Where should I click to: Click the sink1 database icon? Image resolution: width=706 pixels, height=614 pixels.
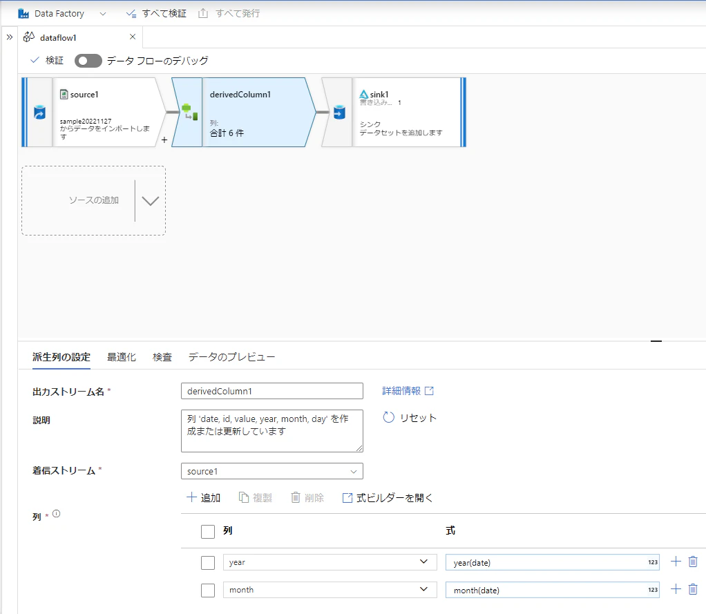339,112
